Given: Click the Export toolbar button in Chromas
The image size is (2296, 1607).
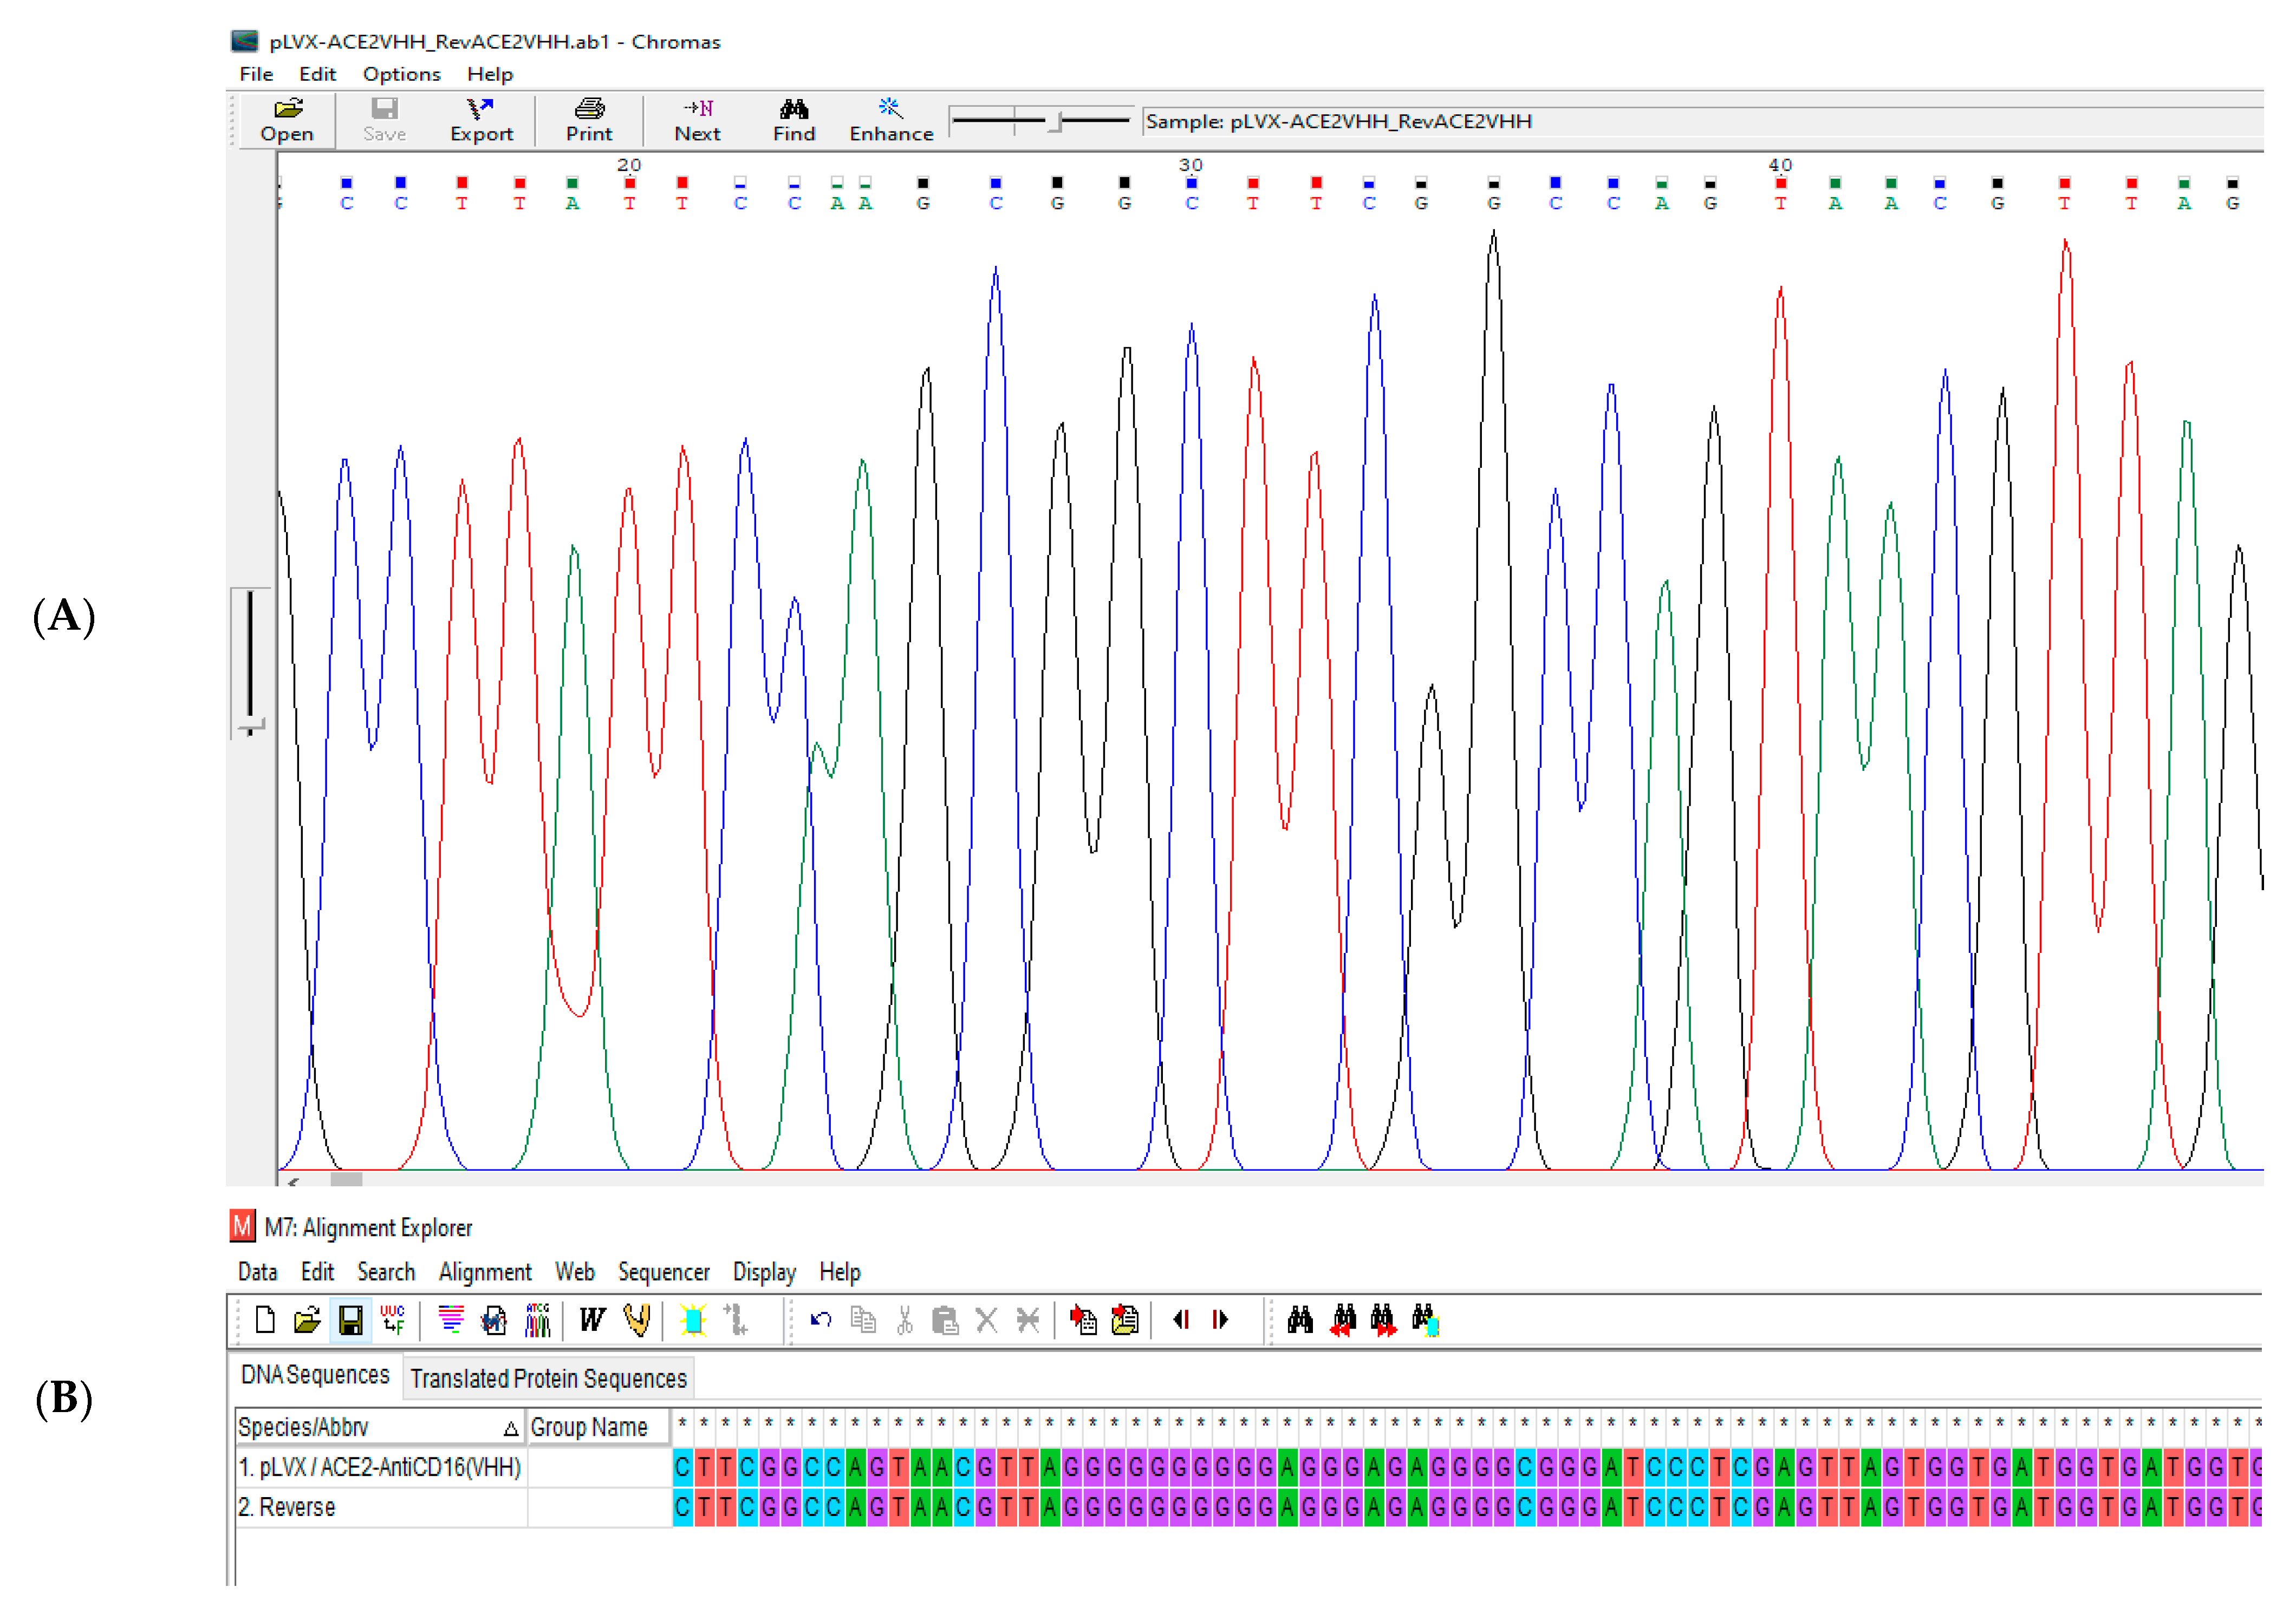Looking at the screenshot, I should click(481, 120).
